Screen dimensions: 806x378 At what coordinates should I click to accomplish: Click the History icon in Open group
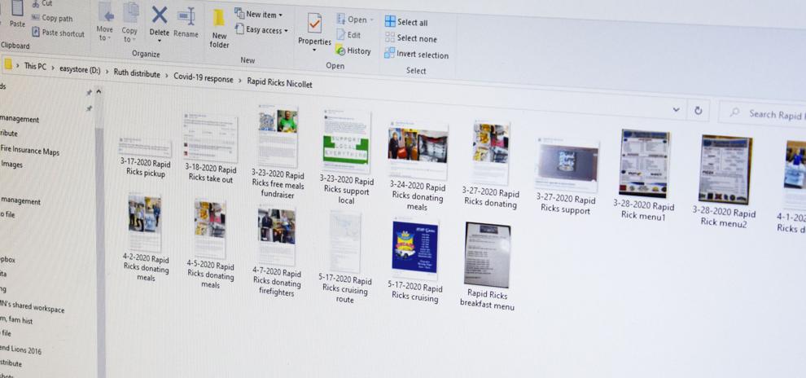click(x=340, y=50)
